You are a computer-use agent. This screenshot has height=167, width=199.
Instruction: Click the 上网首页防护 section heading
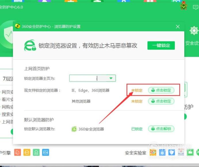(37, 69)
